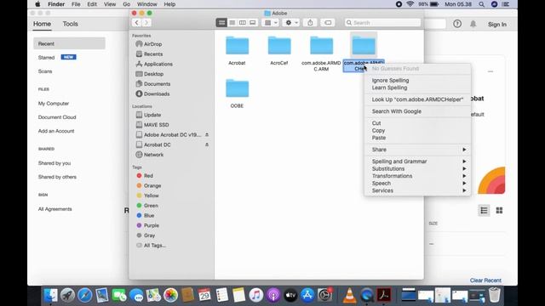The width and height of the screenshot is (545, 306).
Task: Select the Green tag
Action: [x=151, y=206]
